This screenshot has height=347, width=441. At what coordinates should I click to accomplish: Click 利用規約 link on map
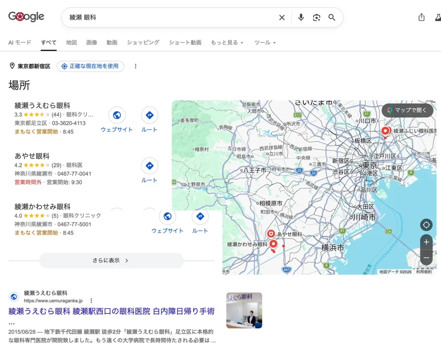coord(424,272)
